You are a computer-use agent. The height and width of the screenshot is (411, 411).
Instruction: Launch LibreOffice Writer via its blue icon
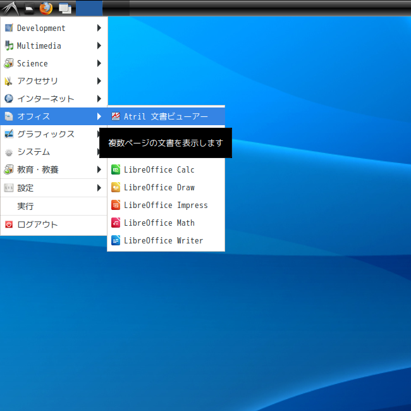[x=116, y=240]
